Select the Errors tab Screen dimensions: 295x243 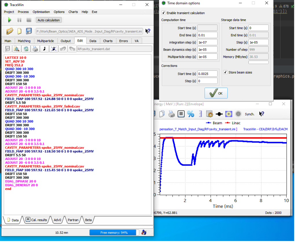pyautogui.click(x=123, y=41)
